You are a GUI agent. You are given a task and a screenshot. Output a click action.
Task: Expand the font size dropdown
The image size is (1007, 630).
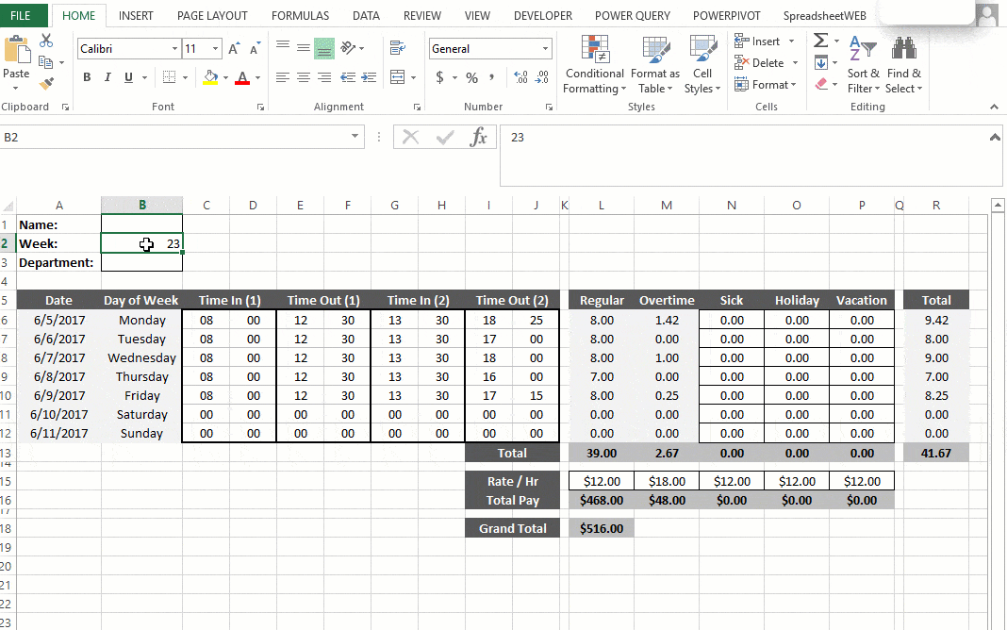tap(217, 48)
